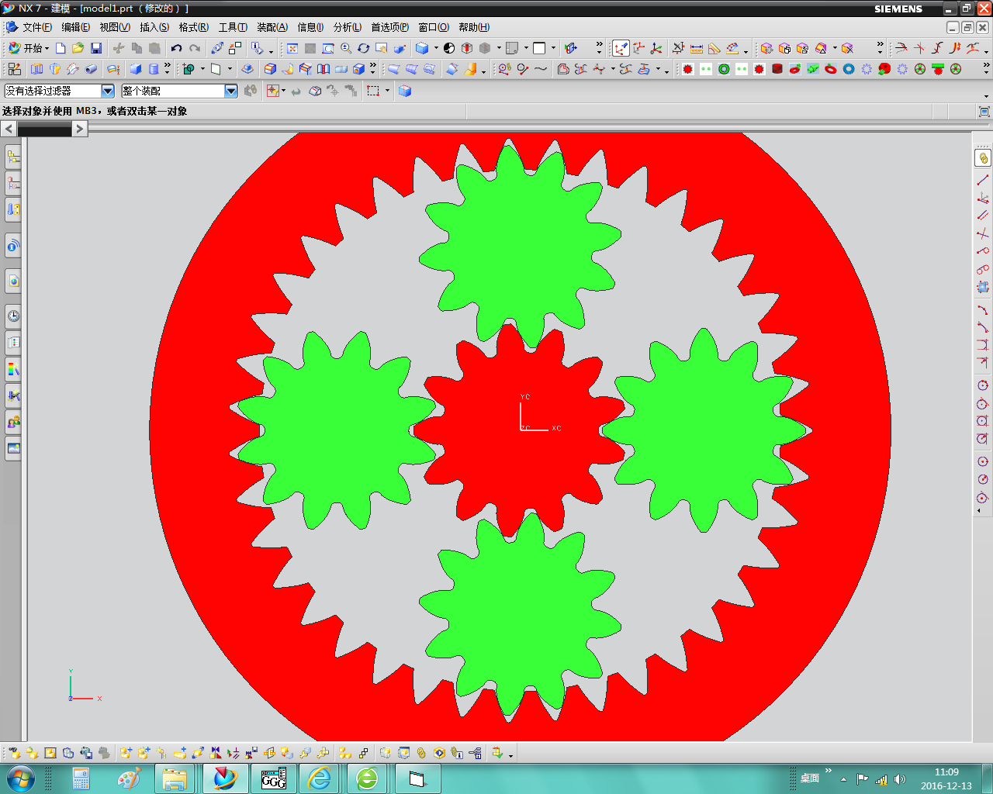The image size is (993, 794).
Task: Click the full-screen toggle at cue line right
Action: (984, 112)
